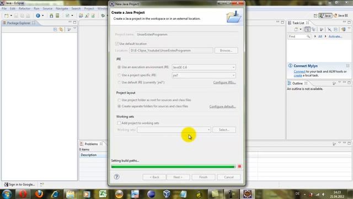The height and width of the screenshot is (199, 353).
Task: Click the Find field in Task List
Action: (299, 36)
